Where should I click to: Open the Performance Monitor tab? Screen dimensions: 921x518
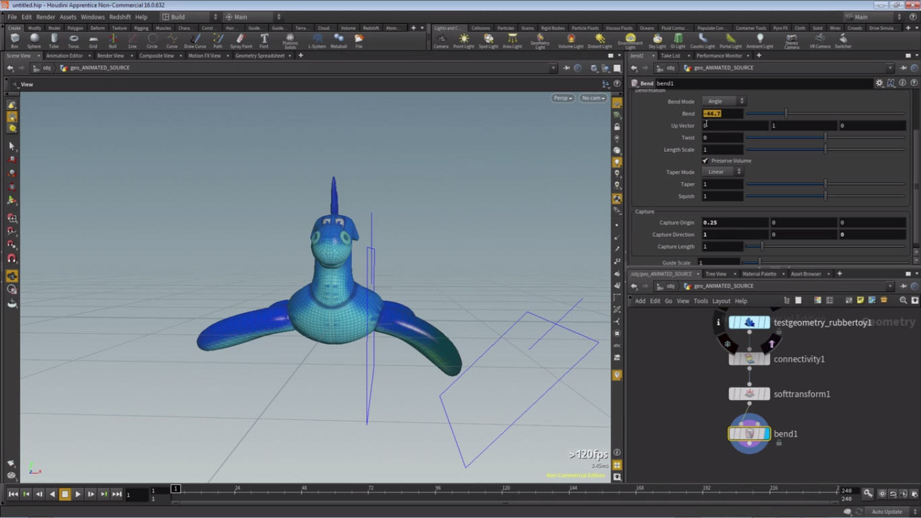click(719, 56)
